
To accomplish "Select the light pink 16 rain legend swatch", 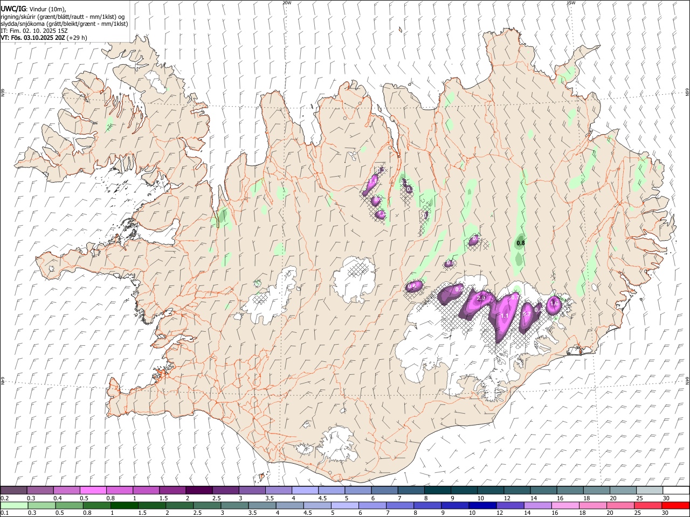I will pyautogui.click(x=565, y=505).
